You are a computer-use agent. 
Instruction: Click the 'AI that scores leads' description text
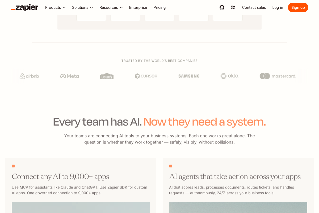tap(232, 190)
